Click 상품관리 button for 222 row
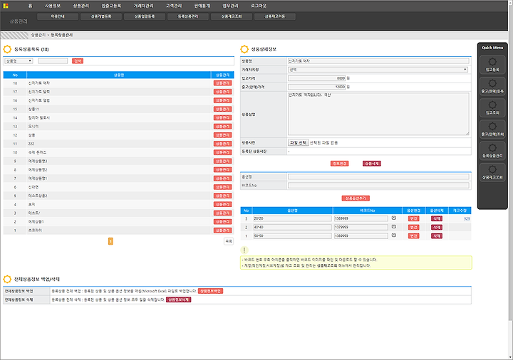 point(222,144)
